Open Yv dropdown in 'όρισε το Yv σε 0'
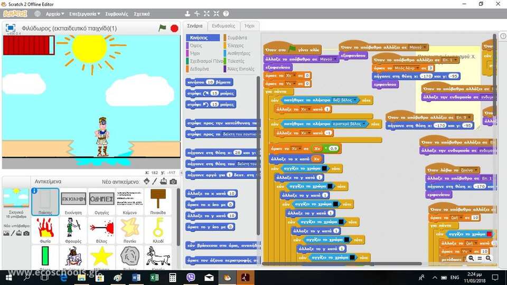This screenshot has height=285, width=507. tap(290, 84)
